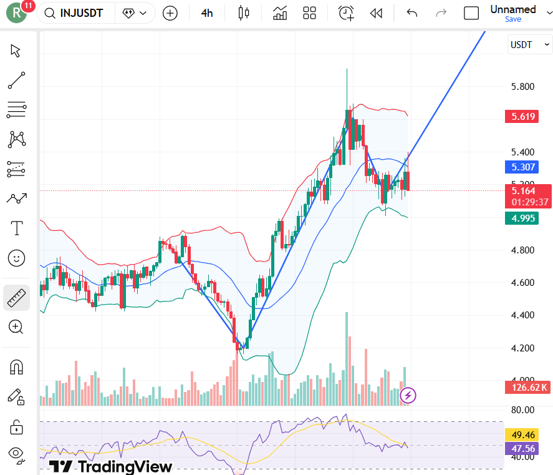553x475 pixels.
Task: Open the candle chart style selector
Action: 243,12
